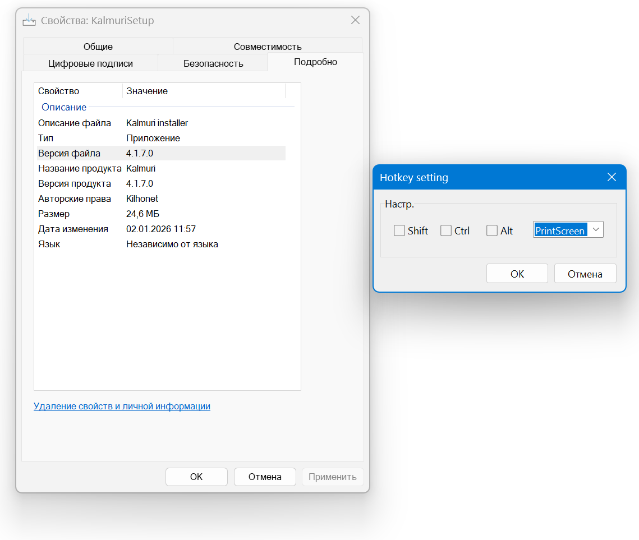Image resolution: width=639 pixels, height=540 pixels.
Task: Click the Свойство column header
Action: pos(78,91)
